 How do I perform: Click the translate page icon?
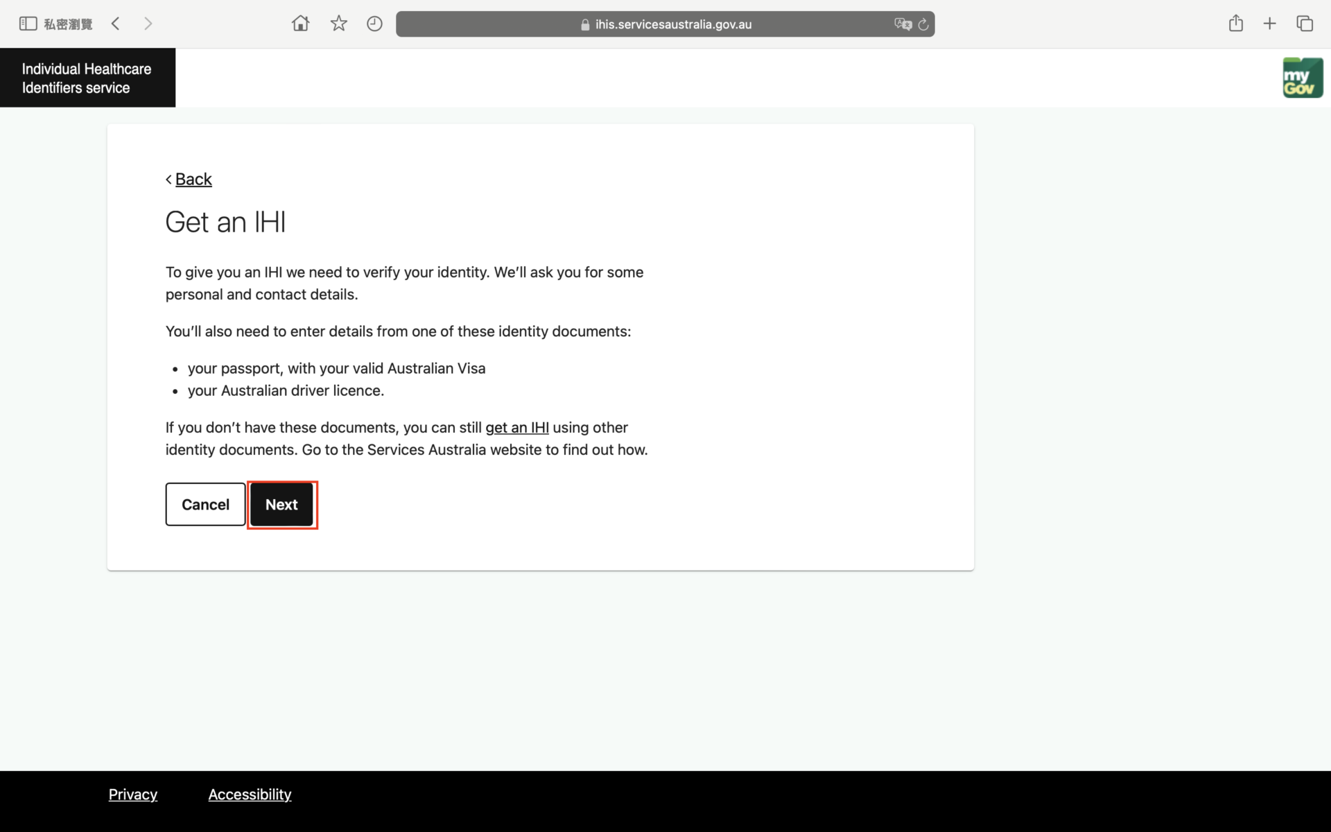(x=902, y=24)
